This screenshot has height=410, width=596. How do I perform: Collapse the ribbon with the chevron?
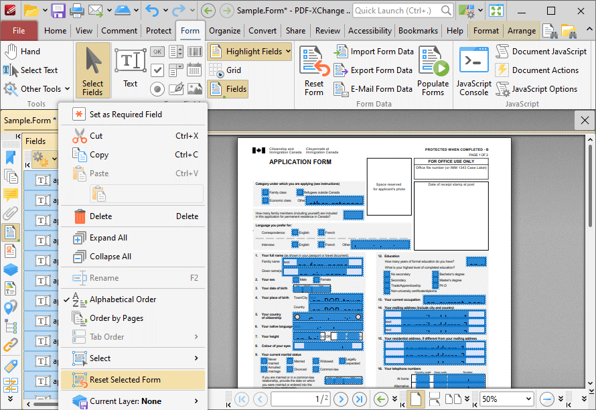tap(589, 29)
